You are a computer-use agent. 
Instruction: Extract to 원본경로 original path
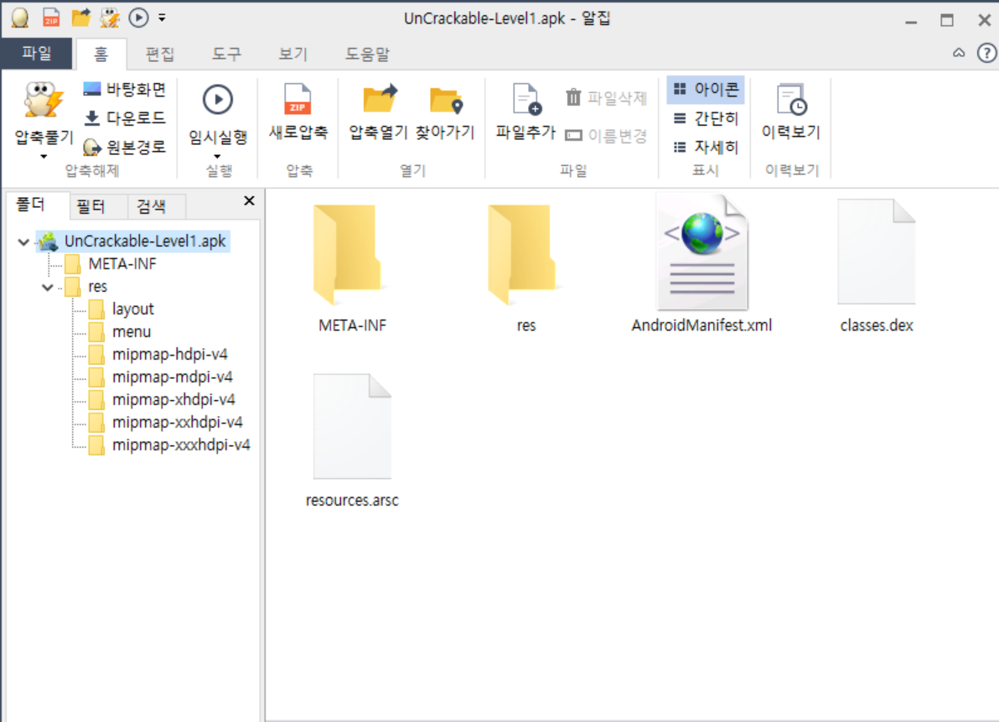tap(124, 148)
